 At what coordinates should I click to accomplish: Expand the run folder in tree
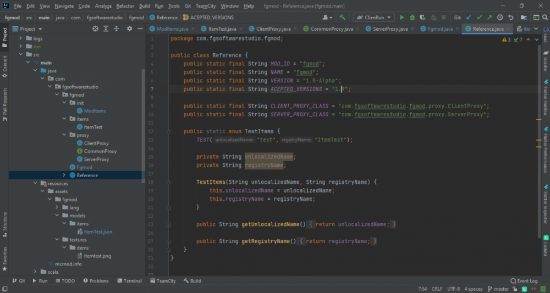click(20, 46)
